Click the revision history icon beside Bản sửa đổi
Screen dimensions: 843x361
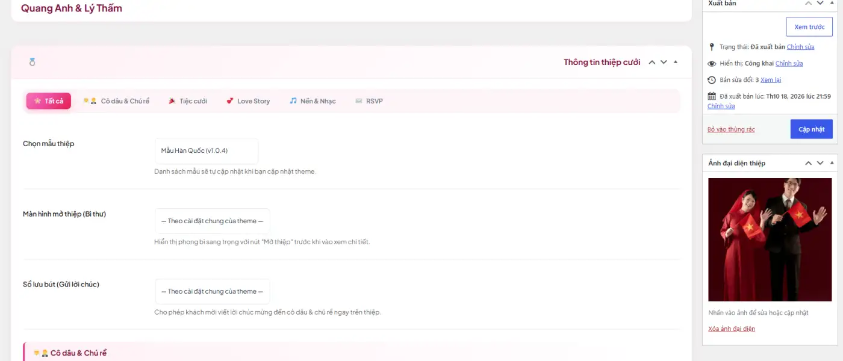pyautogui.click(x=712, y=79)
